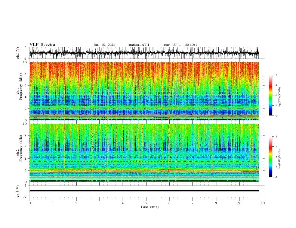Click the "8" tick on the time axis
Viewport: 296px width, 228px height.
216,203
